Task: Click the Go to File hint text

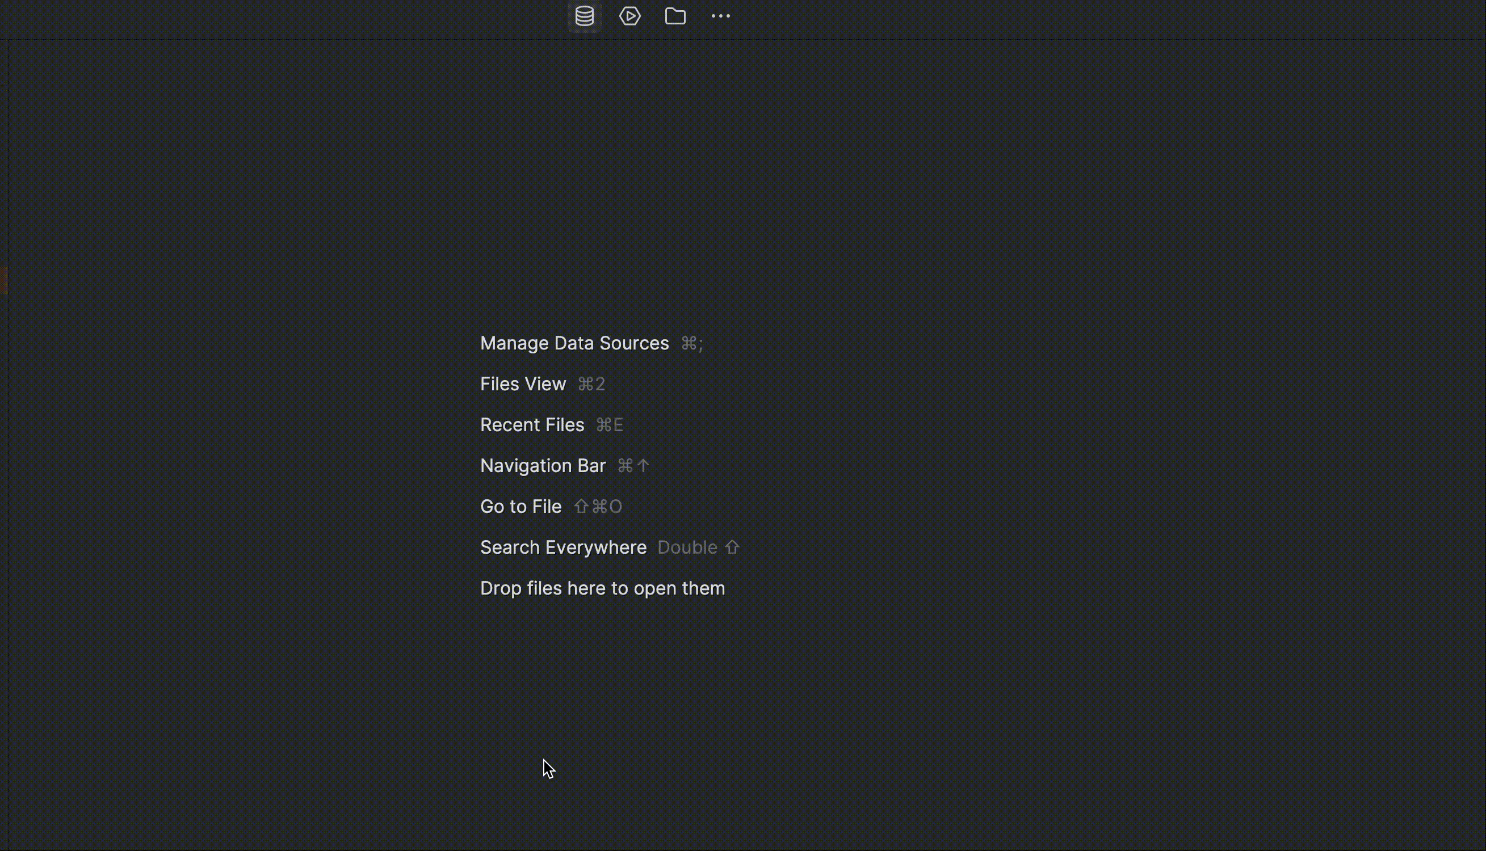Action: (520, 507)
